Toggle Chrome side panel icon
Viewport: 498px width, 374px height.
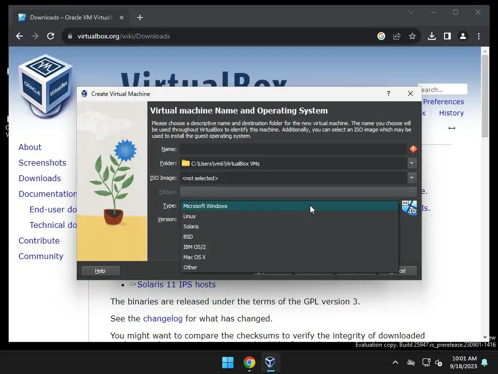(x=447, y=36)
